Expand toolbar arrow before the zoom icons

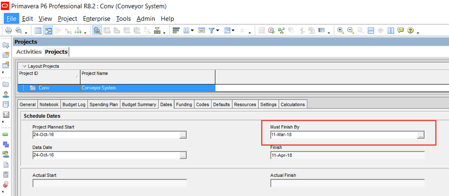(x=329, y=32)
